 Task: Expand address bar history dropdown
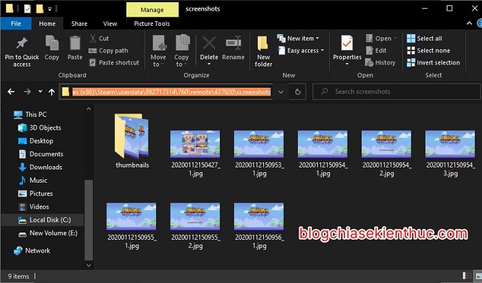281,92
